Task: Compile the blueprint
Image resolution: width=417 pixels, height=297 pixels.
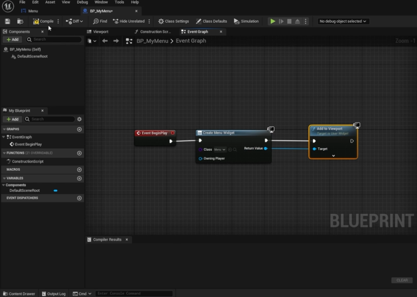Action: [43, 21]
